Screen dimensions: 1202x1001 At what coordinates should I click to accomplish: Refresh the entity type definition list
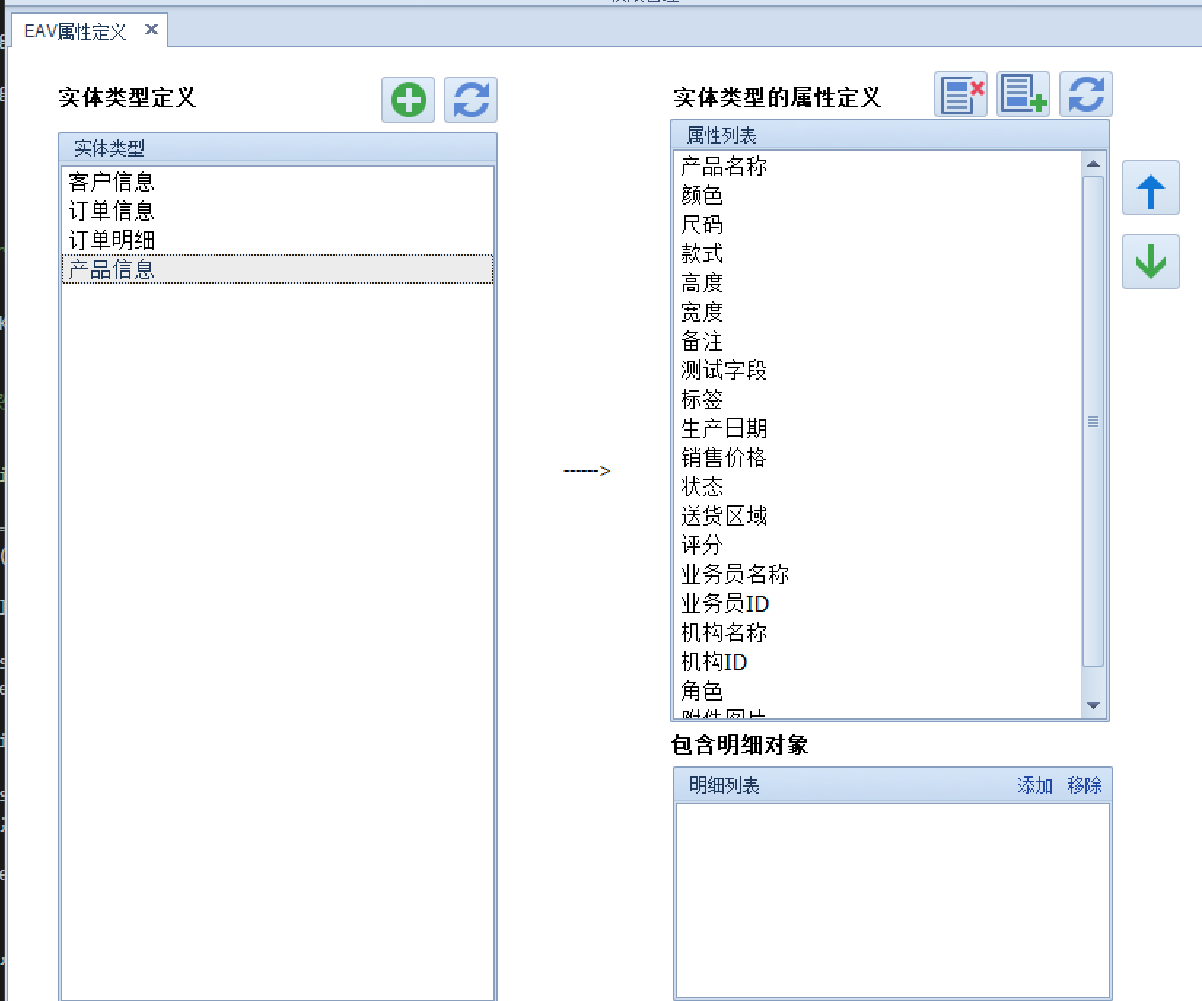[471, 100]
